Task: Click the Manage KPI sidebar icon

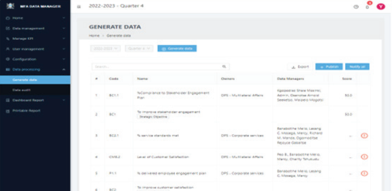Action: coord(7,39)
